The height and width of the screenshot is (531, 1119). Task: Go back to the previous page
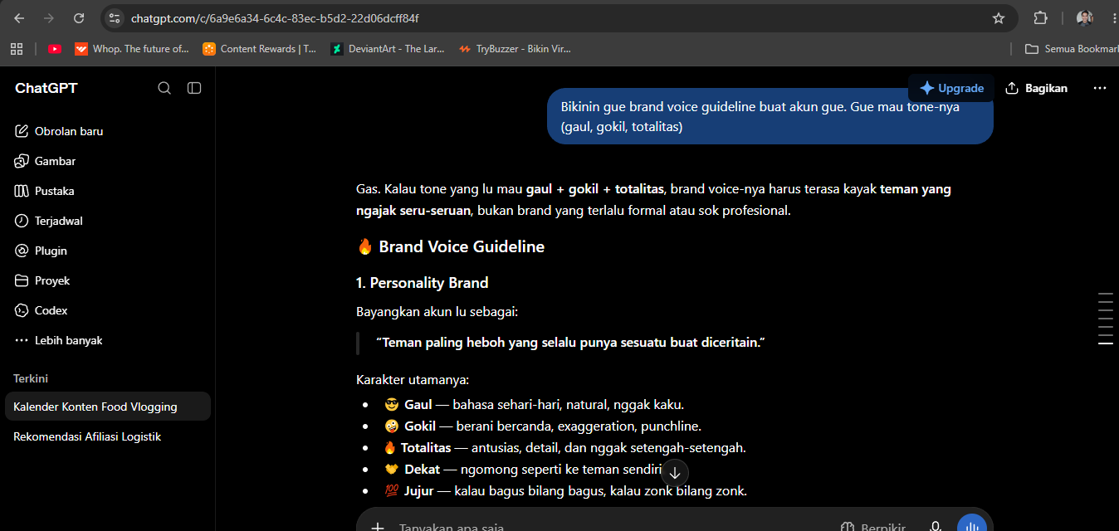19,18
